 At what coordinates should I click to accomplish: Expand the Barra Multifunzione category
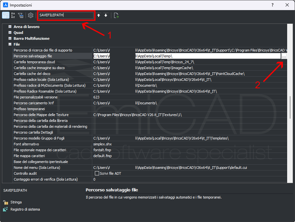click(x=10, y=38)
